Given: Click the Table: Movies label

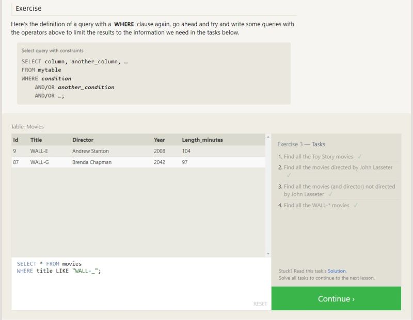Looking at the screenshot, I should (x=28, y=126).
